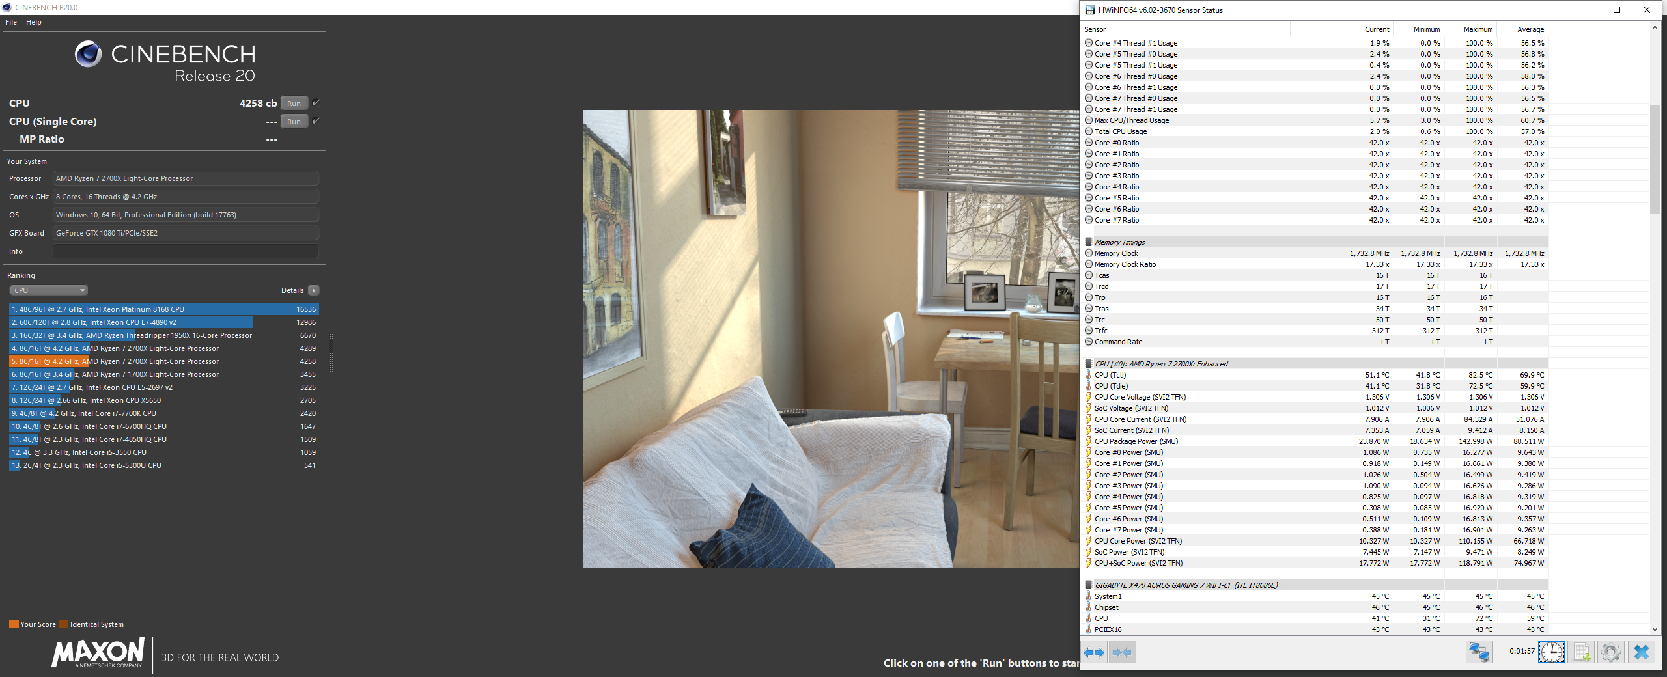Click the Cinebench R20 title bar icon

7,7
